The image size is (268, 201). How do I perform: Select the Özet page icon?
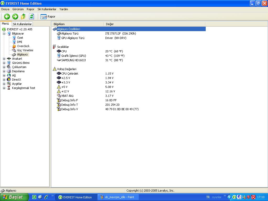coord(14,38)
